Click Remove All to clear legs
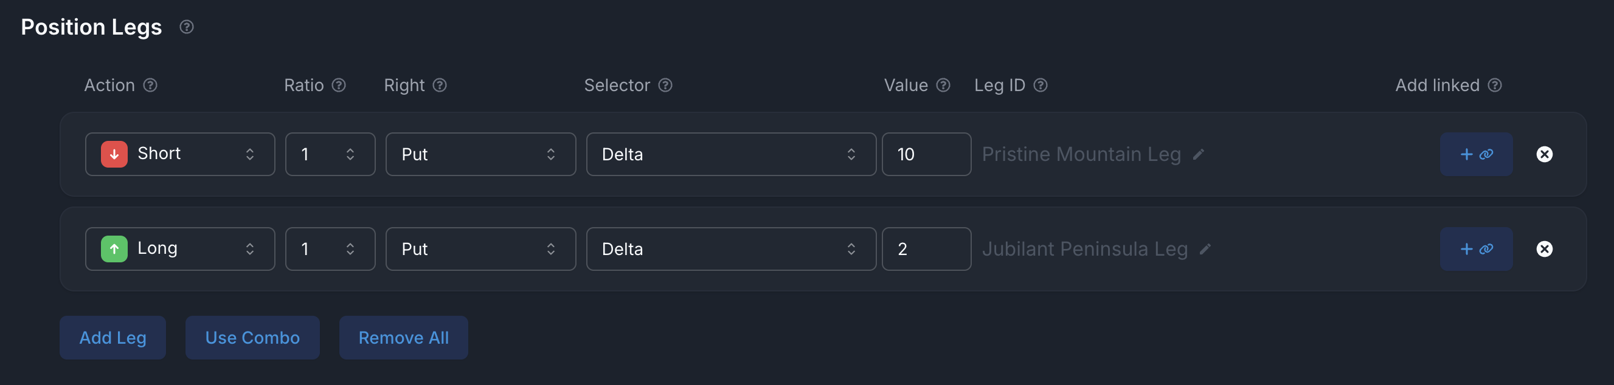 click(x=403, y=338)
